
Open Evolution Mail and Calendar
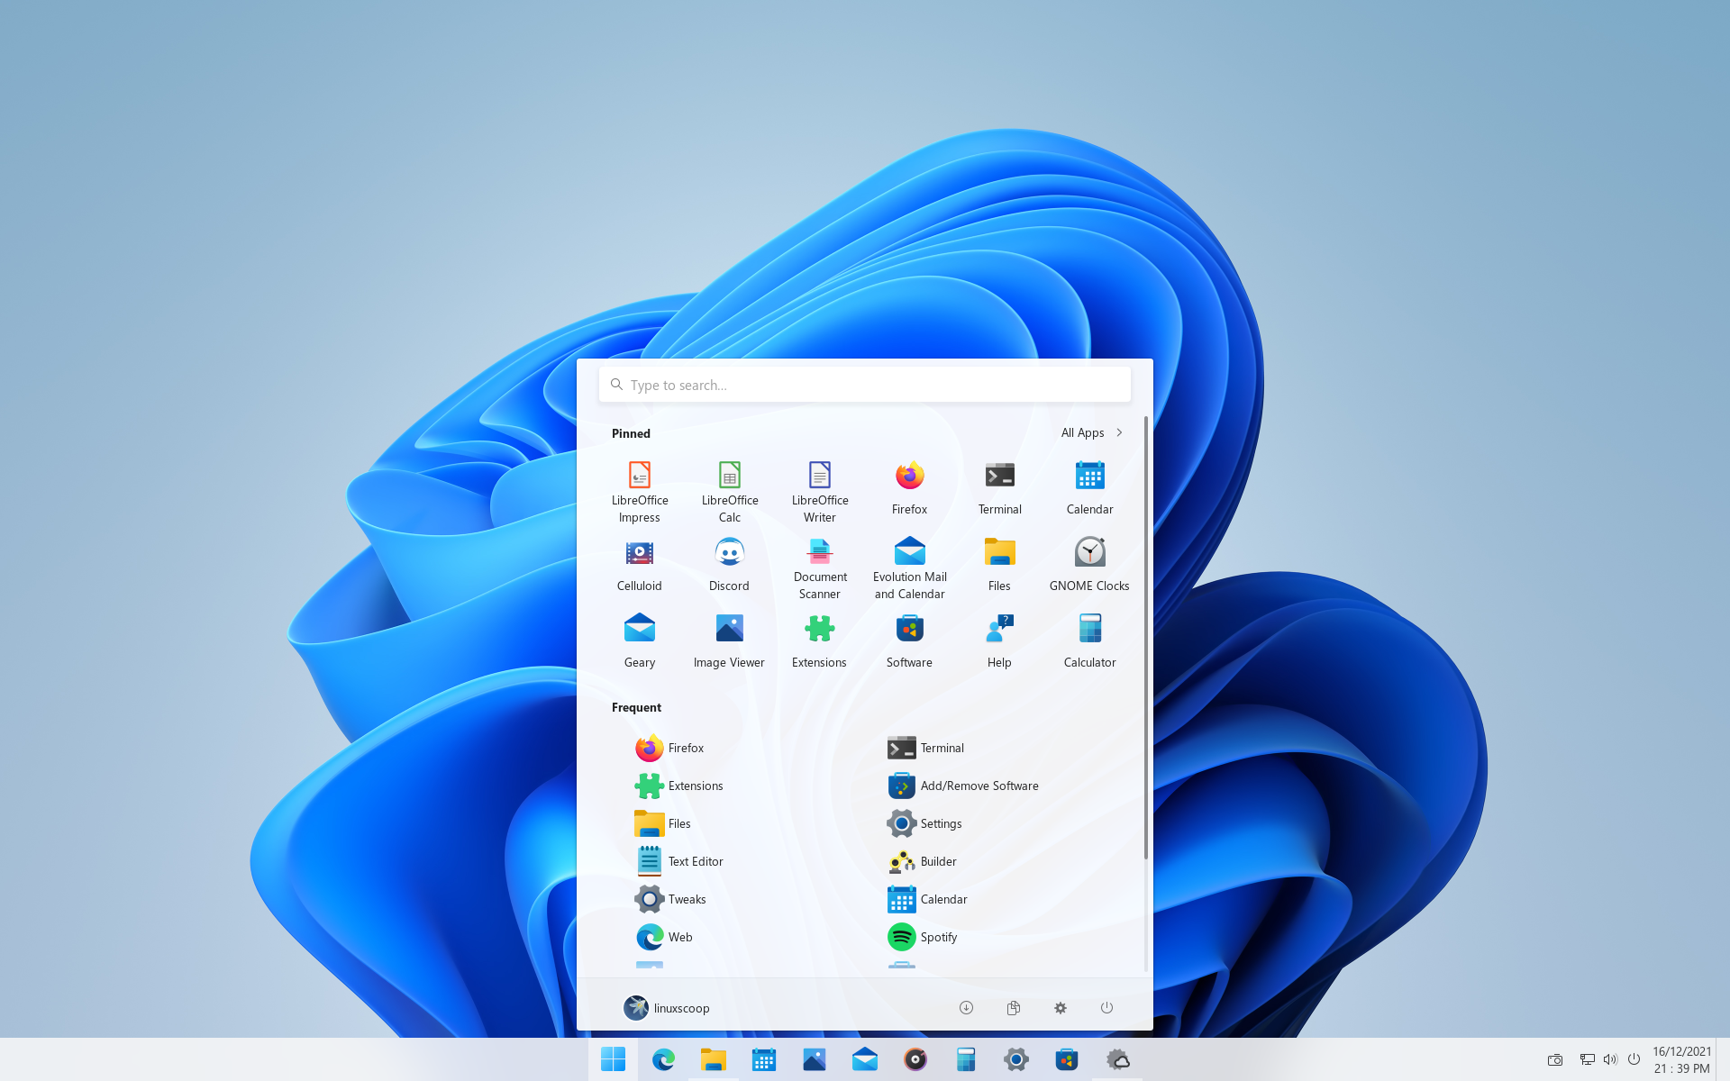[x=910, y=568]
